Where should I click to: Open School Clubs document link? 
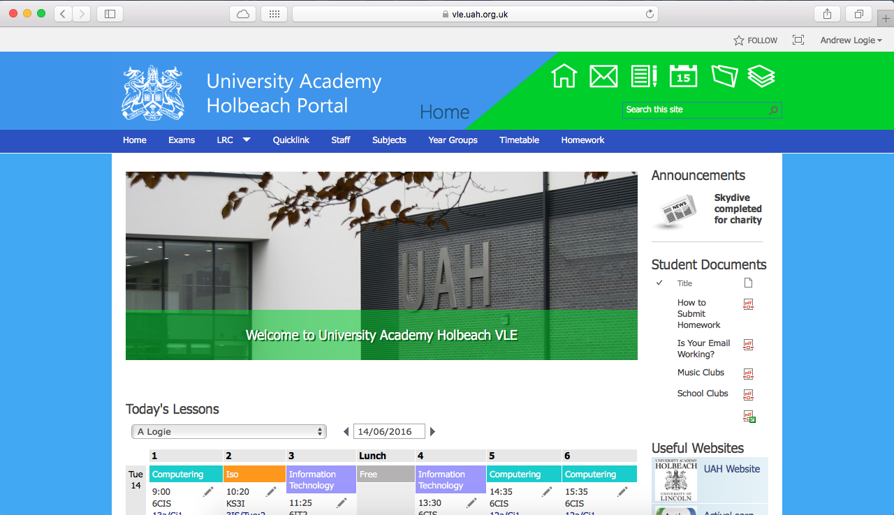pos(703,394)
